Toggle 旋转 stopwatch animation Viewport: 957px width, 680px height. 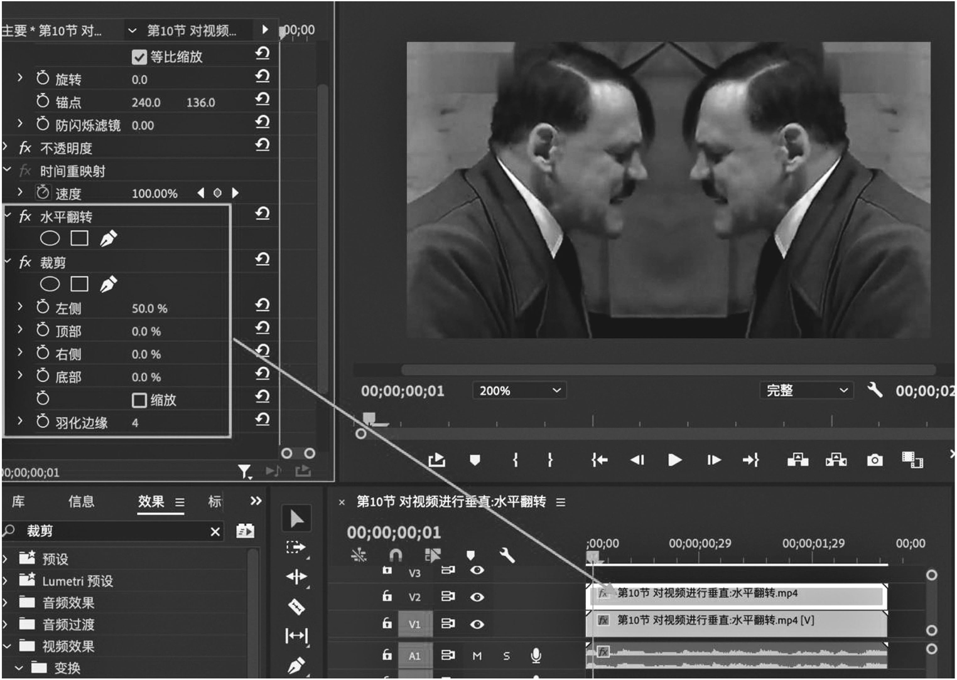(x=43, y=78)
